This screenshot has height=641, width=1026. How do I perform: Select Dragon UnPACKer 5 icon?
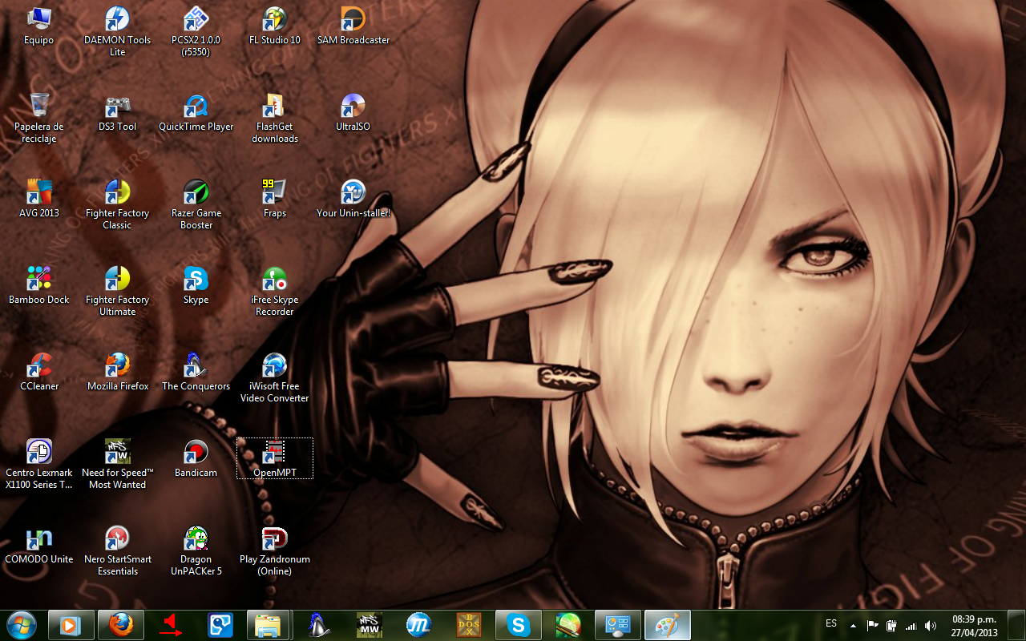(x=196, y=550)
